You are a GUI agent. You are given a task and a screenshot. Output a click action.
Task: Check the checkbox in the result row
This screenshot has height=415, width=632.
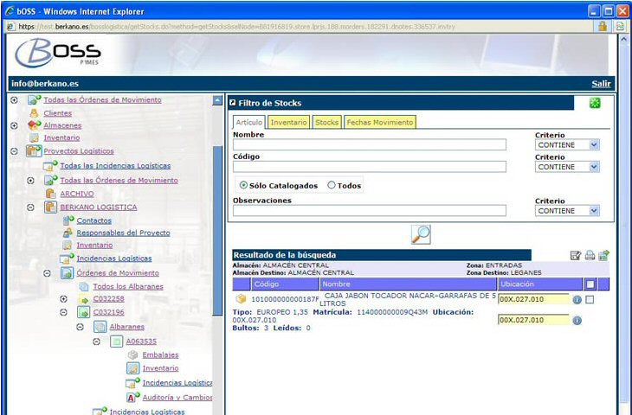pyautogui.click(x=590, y=299)
